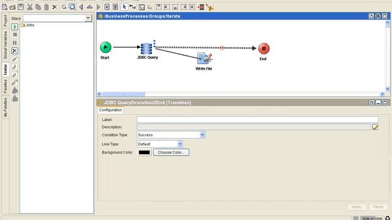
Task: Select the Jobs folder in Tester tree
Action: pos(28,25)
